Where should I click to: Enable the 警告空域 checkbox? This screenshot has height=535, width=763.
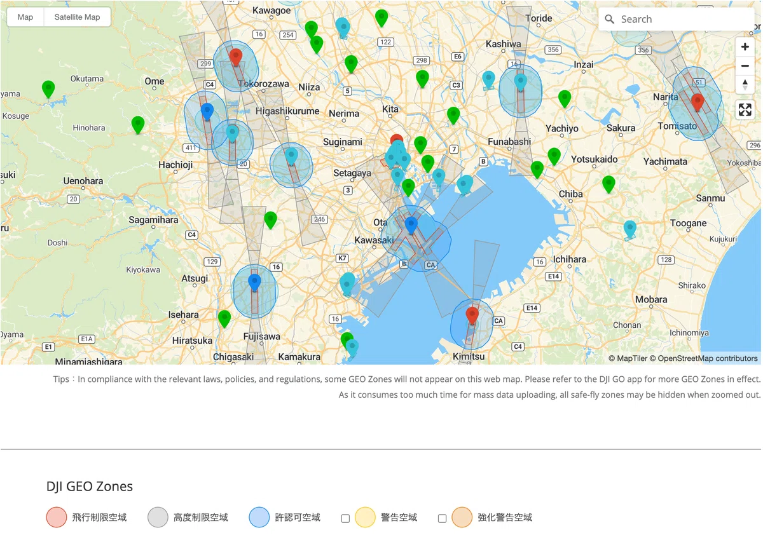coord(345,518)
